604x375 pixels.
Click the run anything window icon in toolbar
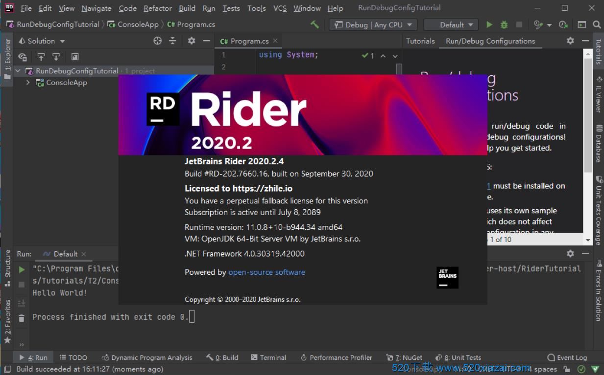click(581, 24)
